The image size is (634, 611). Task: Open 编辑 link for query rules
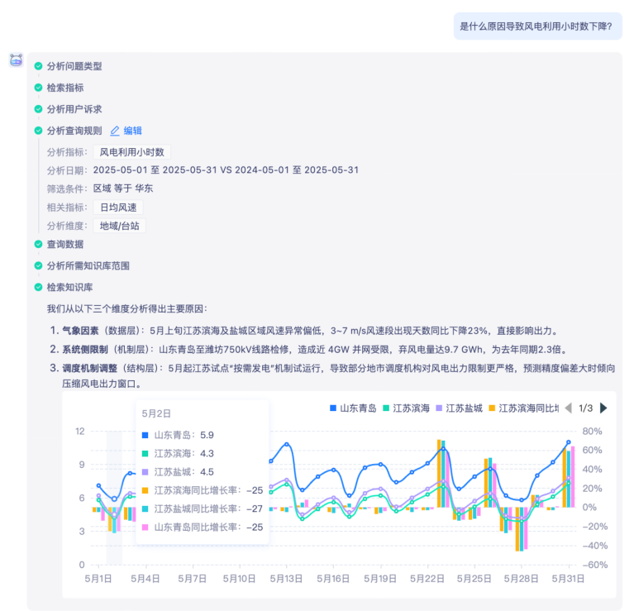(132, 131)
